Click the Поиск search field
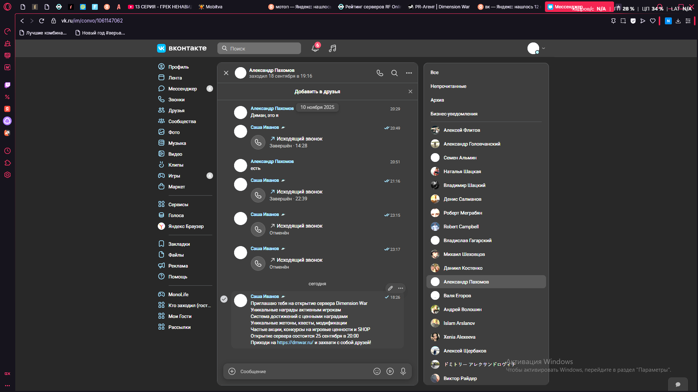Viewport: 698px width, 392px height. click(x=259, y=48)
